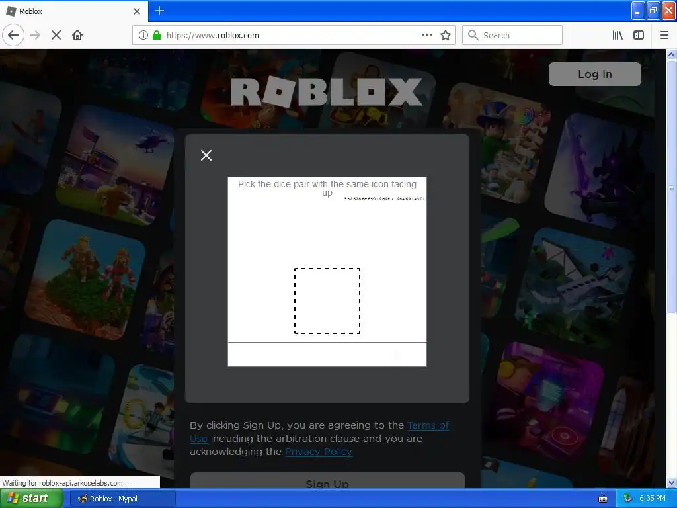Open a new tab with plus
This screenshot has height=508, width=677.
[x=159, y=11]
